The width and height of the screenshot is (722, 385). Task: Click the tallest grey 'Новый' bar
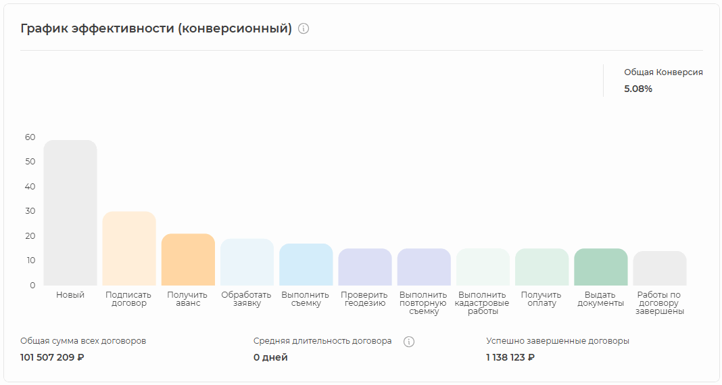[x=70, y=212]
